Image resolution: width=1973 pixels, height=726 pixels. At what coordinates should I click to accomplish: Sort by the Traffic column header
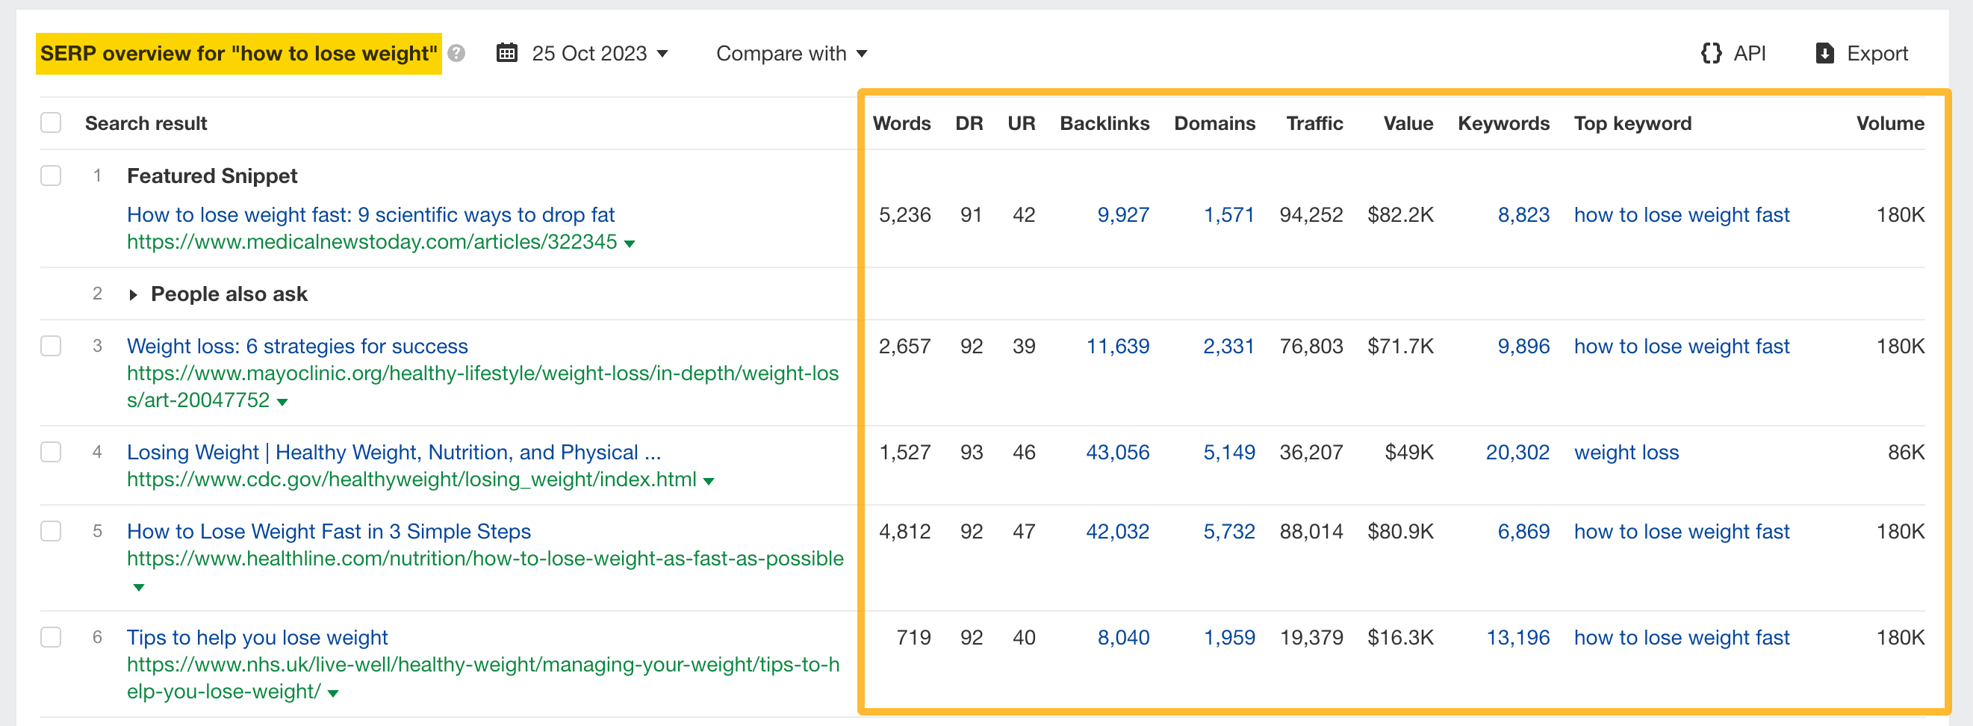(1314, 123)
